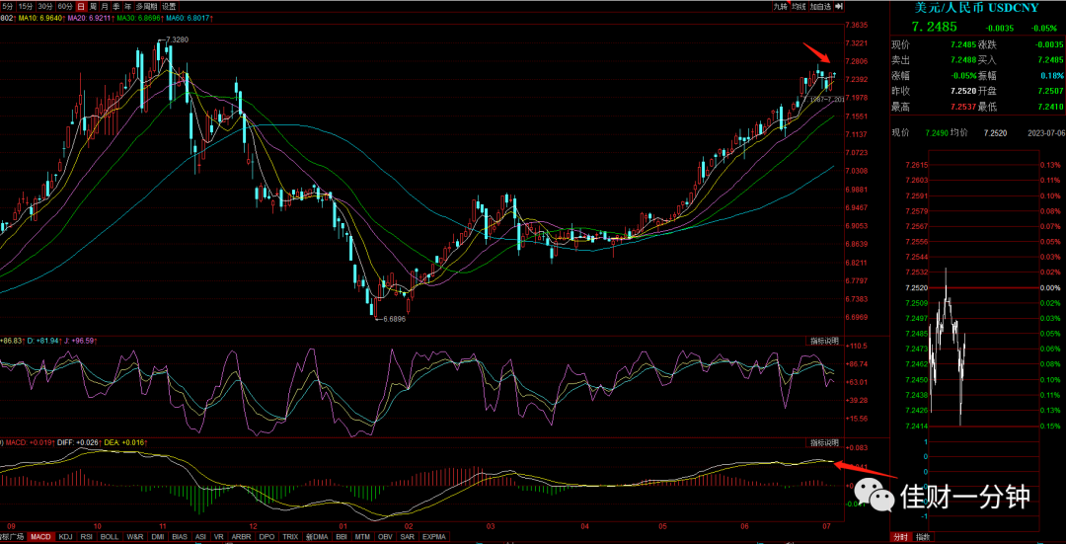
Task: Click the MA30: 6.8696 legend value
Action: pyautogui.click(x=138, y=18)
